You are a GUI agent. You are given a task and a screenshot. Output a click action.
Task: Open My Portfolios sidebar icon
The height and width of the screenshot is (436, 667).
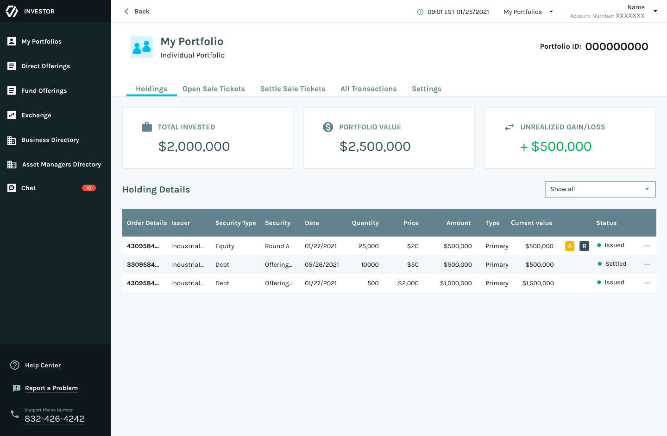pos(12,41)
